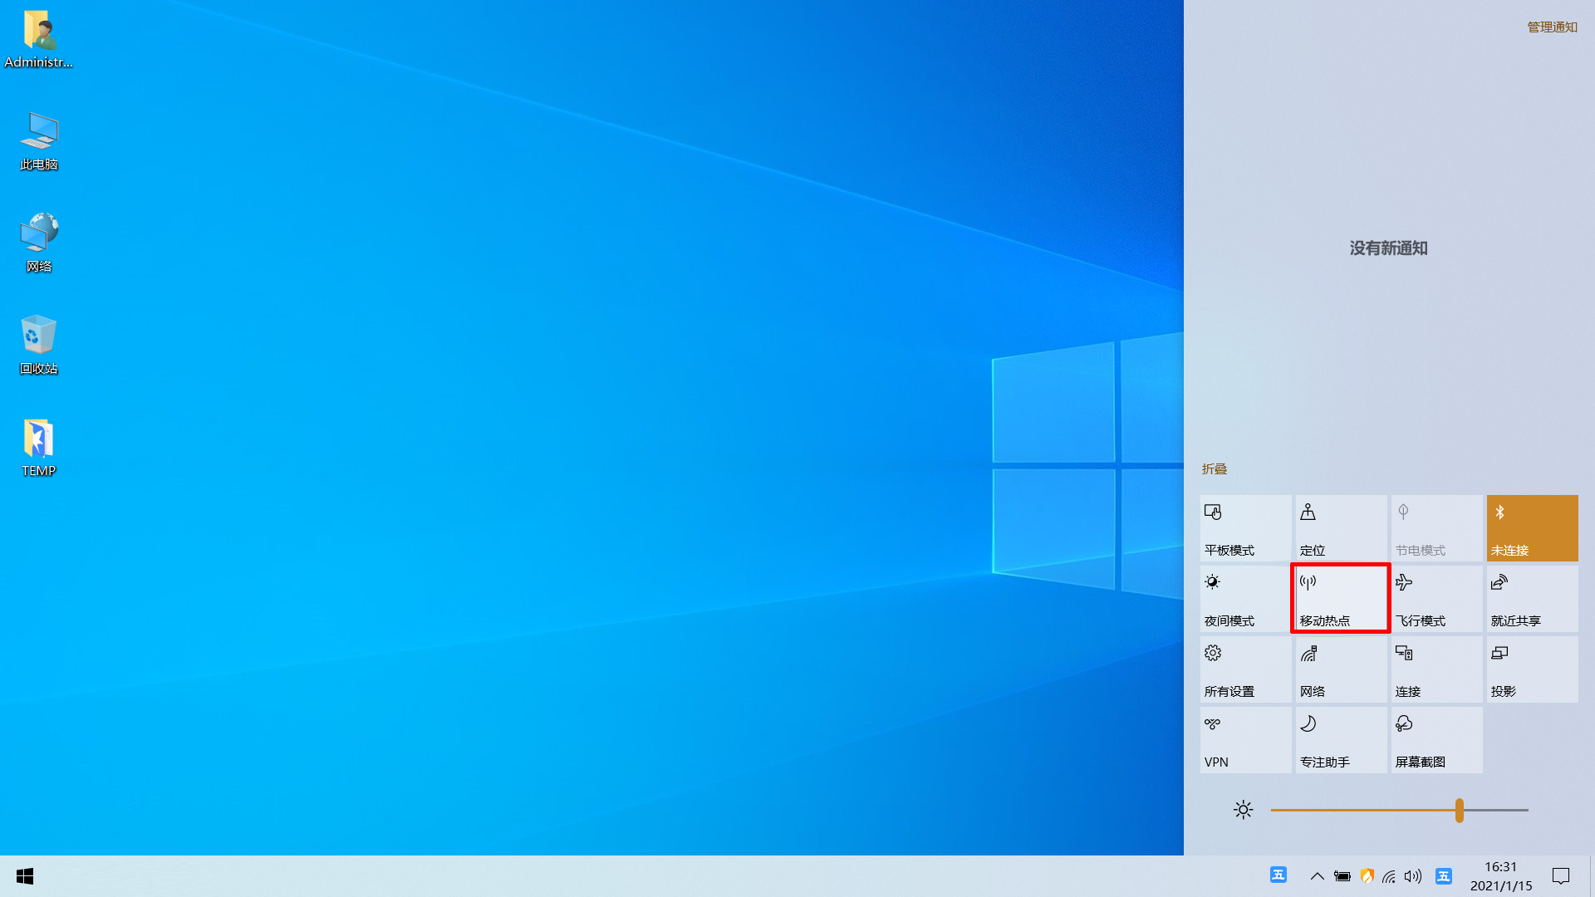Enable 就近共享 nearby sharing
Viewport: 1595px width, 897px height.
point(1531,598)
